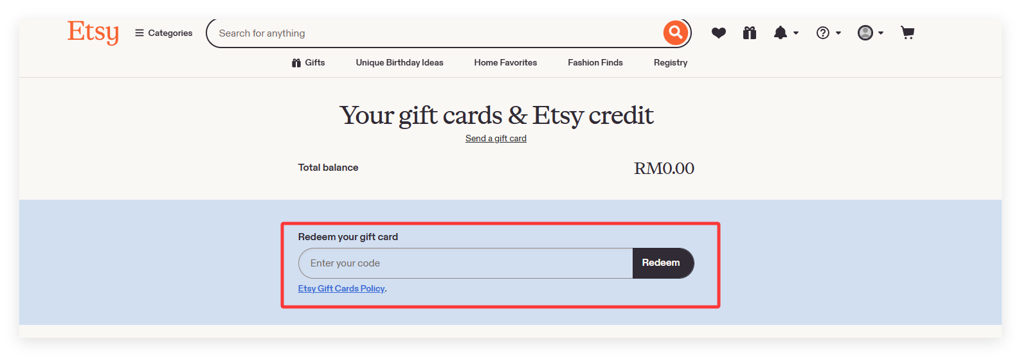The height and width of the screenshot is (357, 1021).
Task: Open Favorites heart icon
Action: [x=718, y=33]
